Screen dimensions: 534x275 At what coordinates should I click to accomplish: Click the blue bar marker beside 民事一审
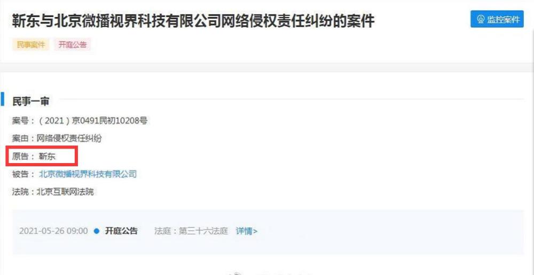2,99
